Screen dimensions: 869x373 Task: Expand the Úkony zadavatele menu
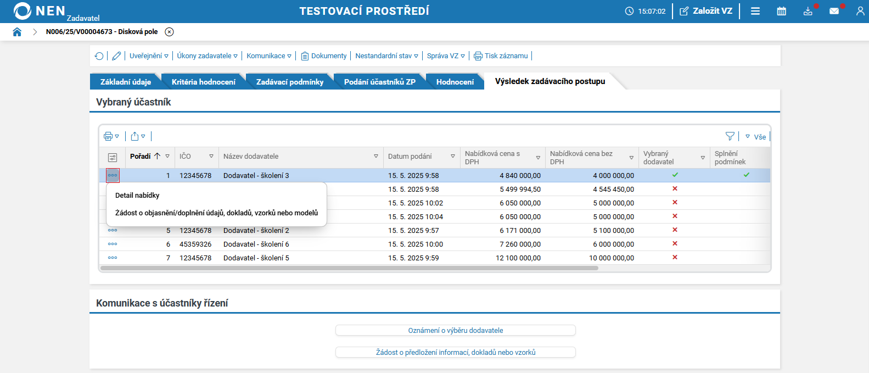207,56
